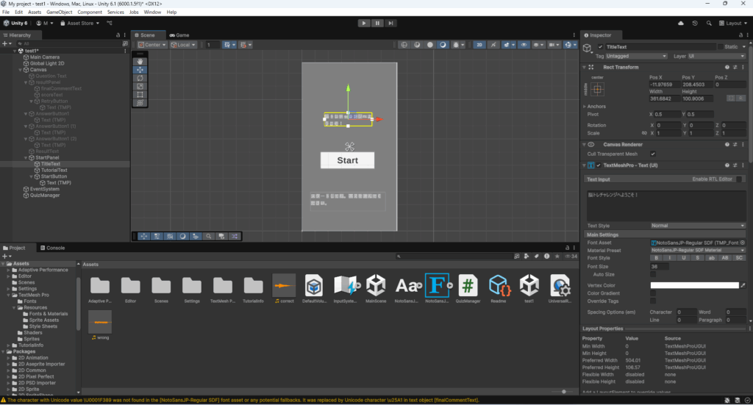Toggle Cull Transparent Mesh checkbox
Image resolution: width=753 pixels, height=405 pixels.
[x=653, y=154]
